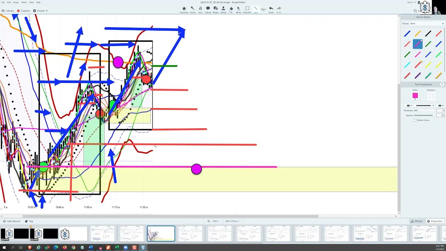Click the Windows Start button

[3, 248]
